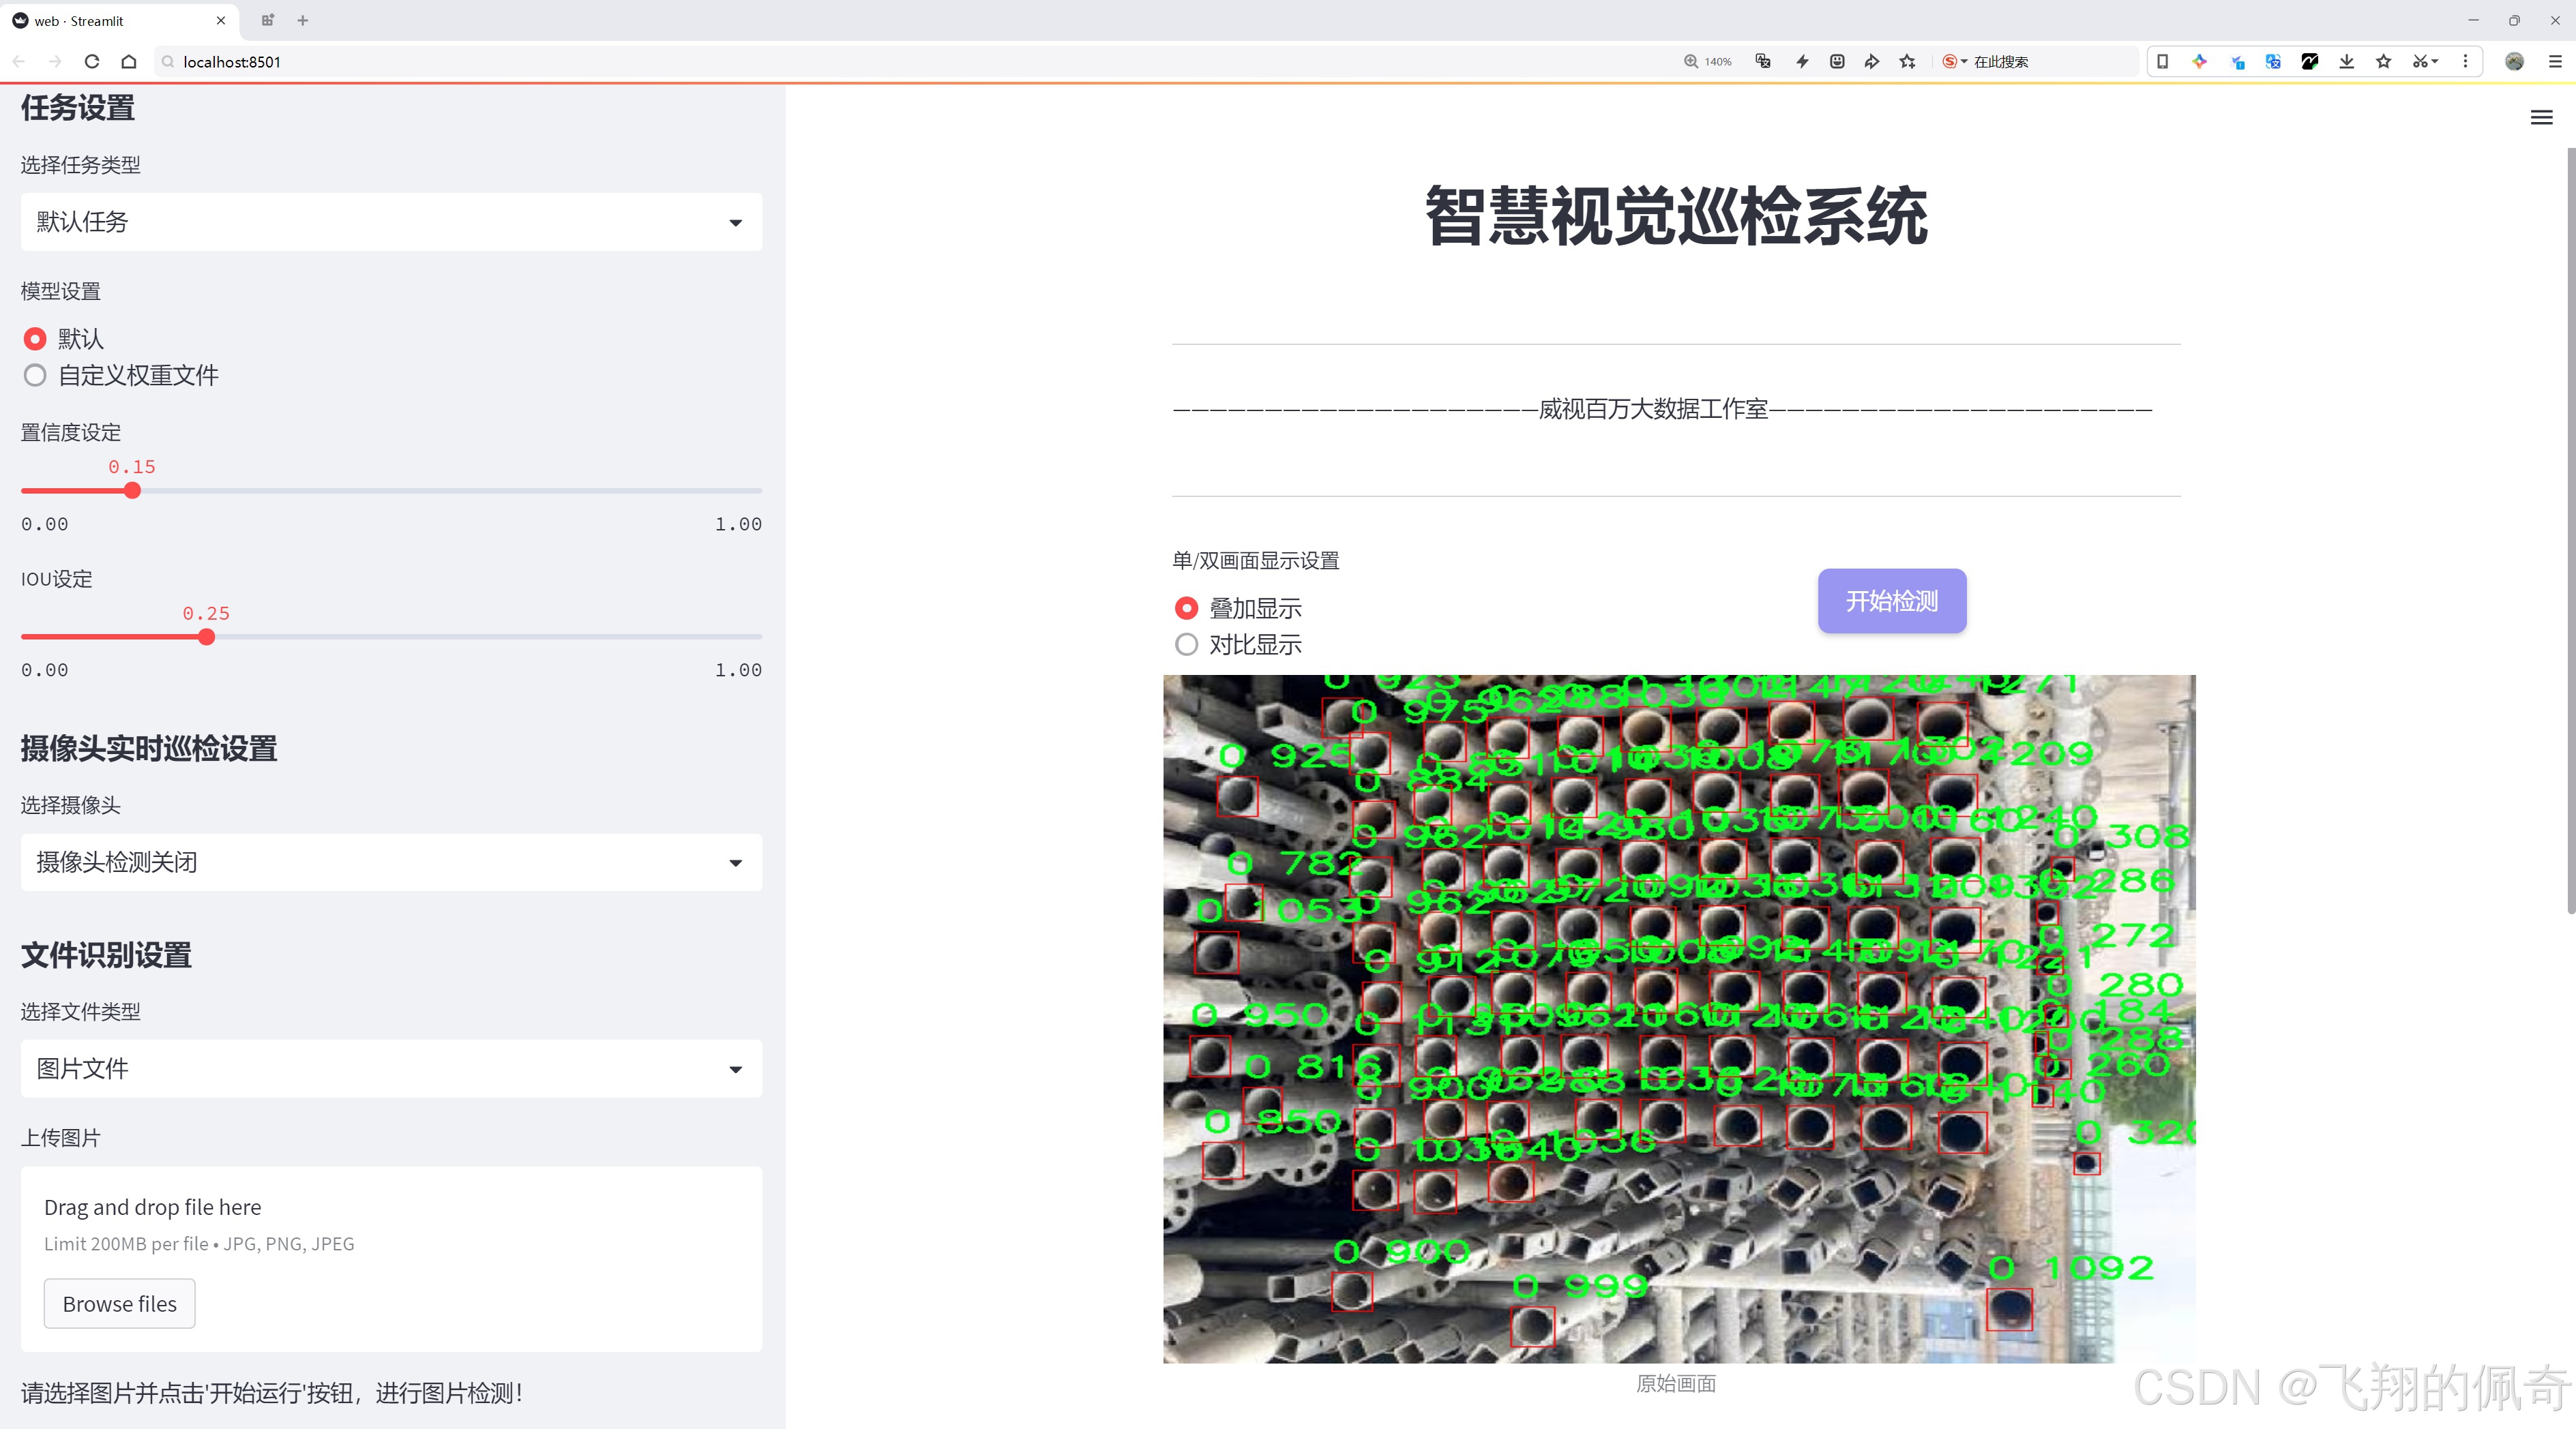
Task: Open a new browser tab
Action: [302, 20]
